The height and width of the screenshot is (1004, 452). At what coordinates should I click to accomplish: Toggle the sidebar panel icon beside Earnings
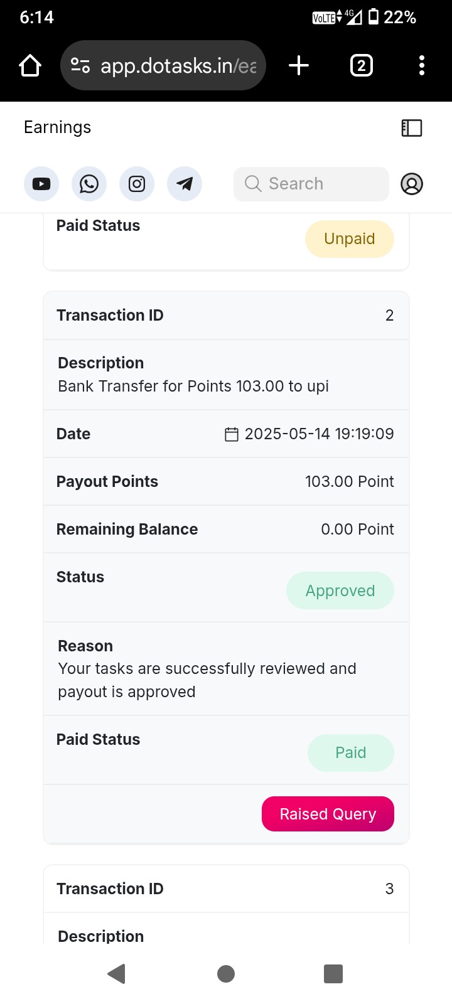pyautogui.click(x=412, y=128)
